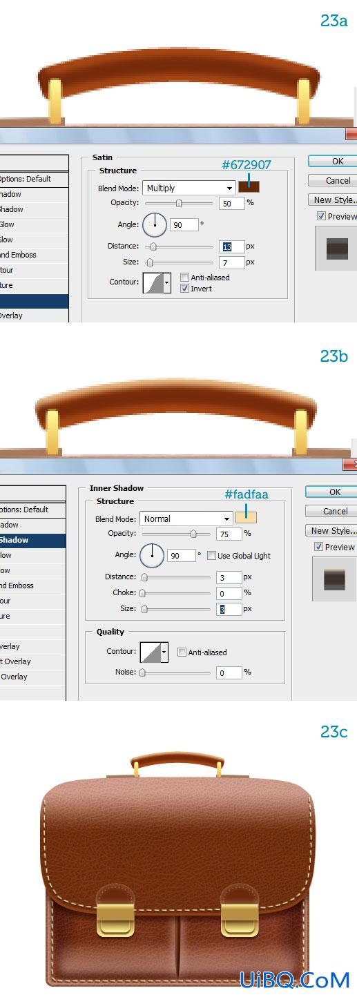This screenshot has width=357, height=997.
Task: Click the Inner Shadow Opacity field showing 75
Action: tap(230, 534)
